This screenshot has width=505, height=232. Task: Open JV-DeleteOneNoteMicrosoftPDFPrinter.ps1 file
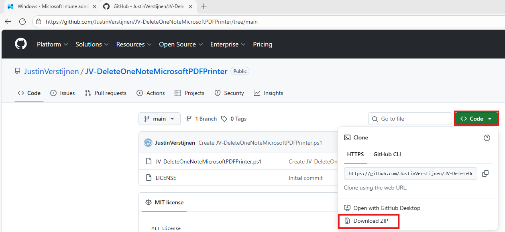[208, 162]
